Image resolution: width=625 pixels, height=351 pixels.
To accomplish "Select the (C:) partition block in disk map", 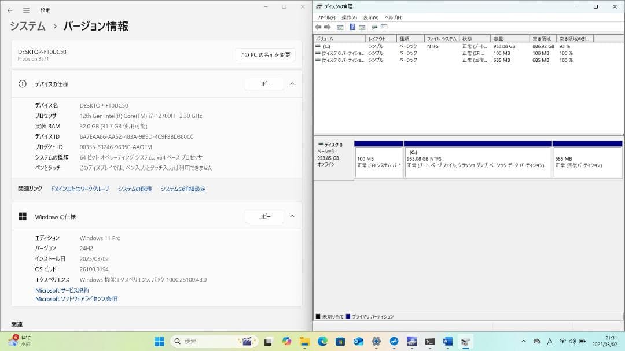I will 477,159.
